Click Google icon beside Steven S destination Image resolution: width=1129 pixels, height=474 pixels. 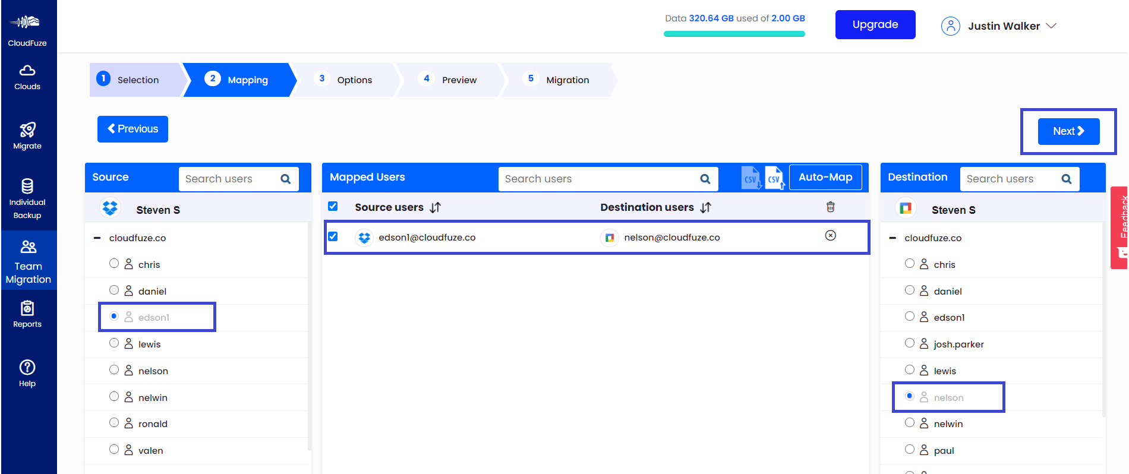pyautogui.click(x=906, y=208)
